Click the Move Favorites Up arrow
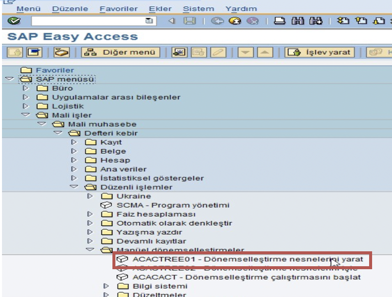This screenshot has height=297, width=392. [x=265, y=53]
